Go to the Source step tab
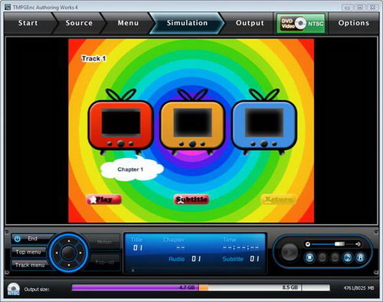The height and width of the screenshot is (302, 383). (79, 23)
